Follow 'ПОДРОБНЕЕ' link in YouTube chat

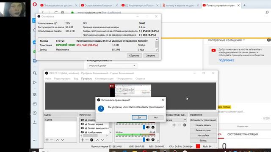pos(226,60)
